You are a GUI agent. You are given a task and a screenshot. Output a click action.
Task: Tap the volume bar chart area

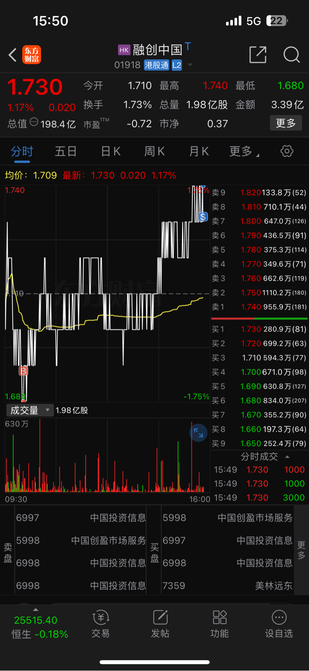coord(107,456)
